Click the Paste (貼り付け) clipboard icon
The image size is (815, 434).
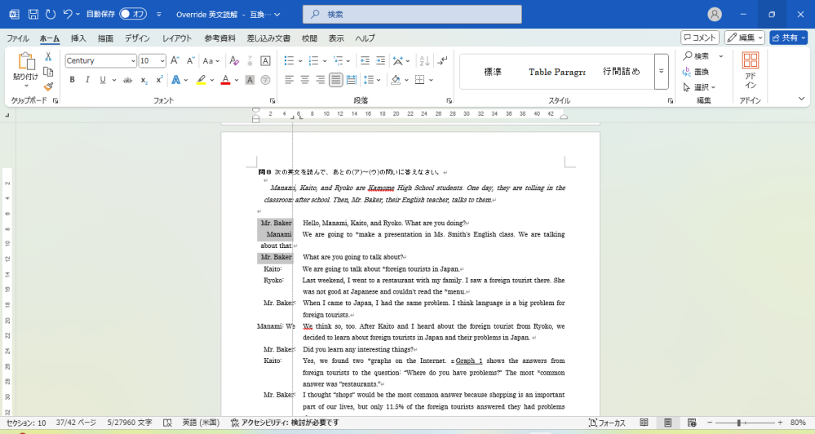(25, 61)
